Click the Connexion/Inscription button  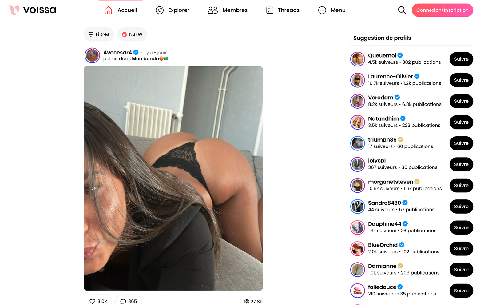pos(442,10)
